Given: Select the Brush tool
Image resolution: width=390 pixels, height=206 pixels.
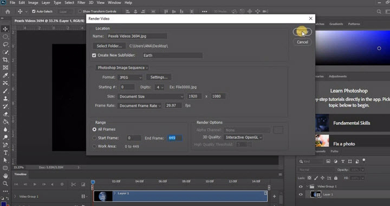Looking at the screenshot, I should click(x=5, y=91).
